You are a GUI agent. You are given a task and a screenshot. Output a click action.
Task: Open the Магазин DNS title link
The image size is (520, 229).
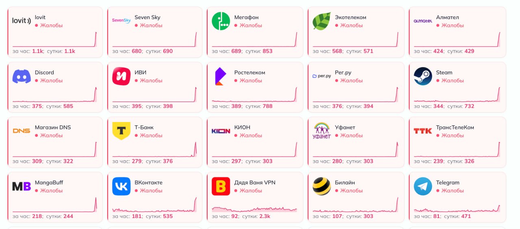pos(53,127)
